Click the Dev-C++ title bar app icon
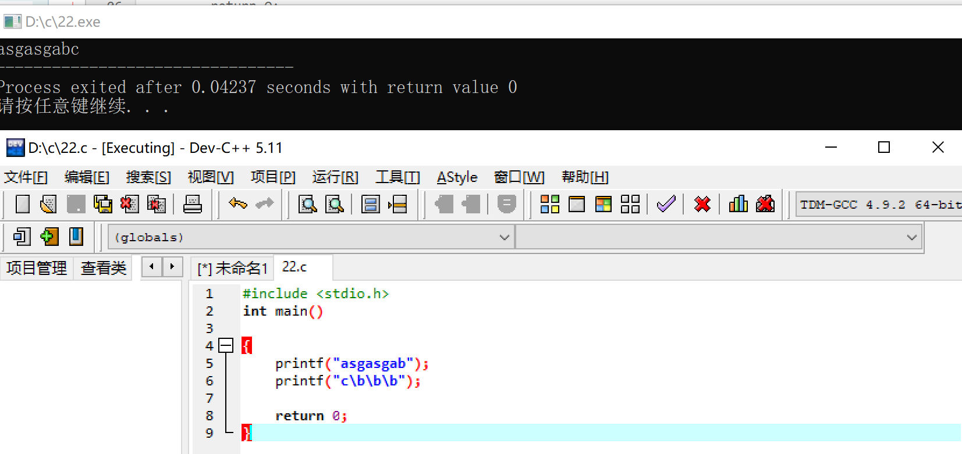Image resolution: width=962 pixels, height=454 pixels. click(x=15, y=148)
